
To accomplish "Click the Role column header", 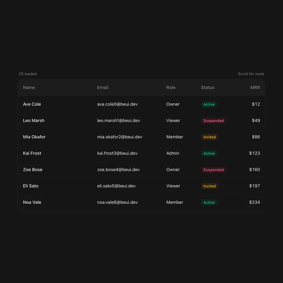I will click(171, 88).
